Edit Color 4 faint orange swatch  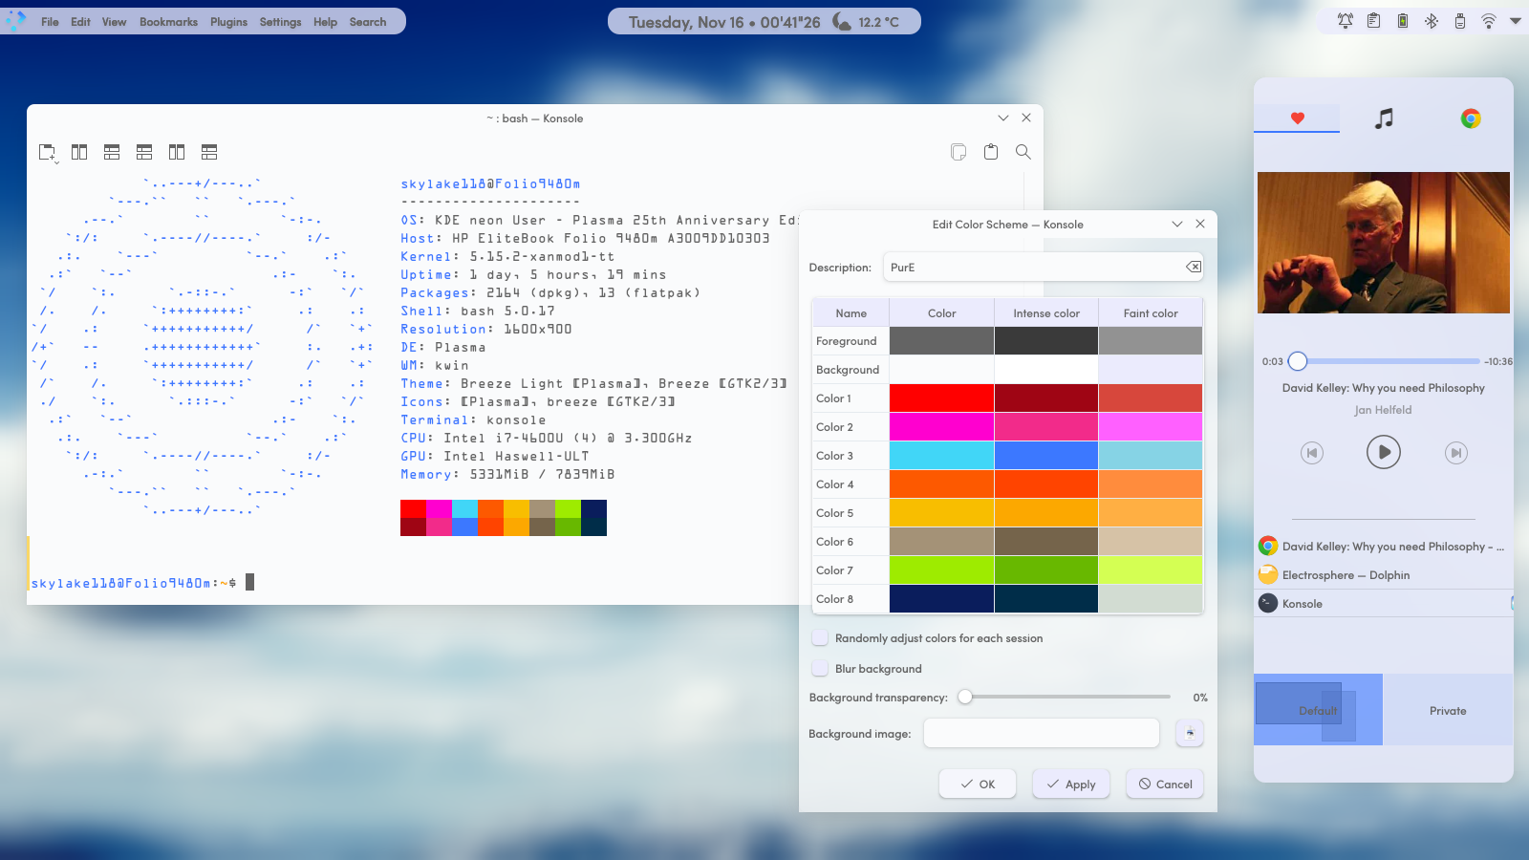click(x=1151, y=484)
